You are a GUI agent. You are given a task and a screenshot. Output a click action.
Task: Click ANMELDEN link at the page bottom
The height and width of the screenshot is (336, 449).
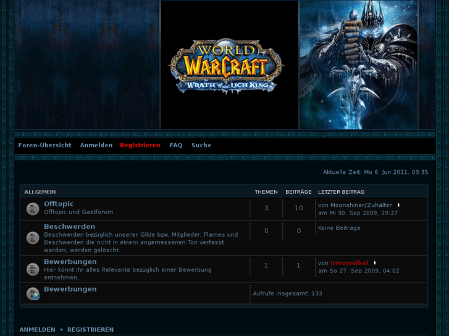coord(37,330)
